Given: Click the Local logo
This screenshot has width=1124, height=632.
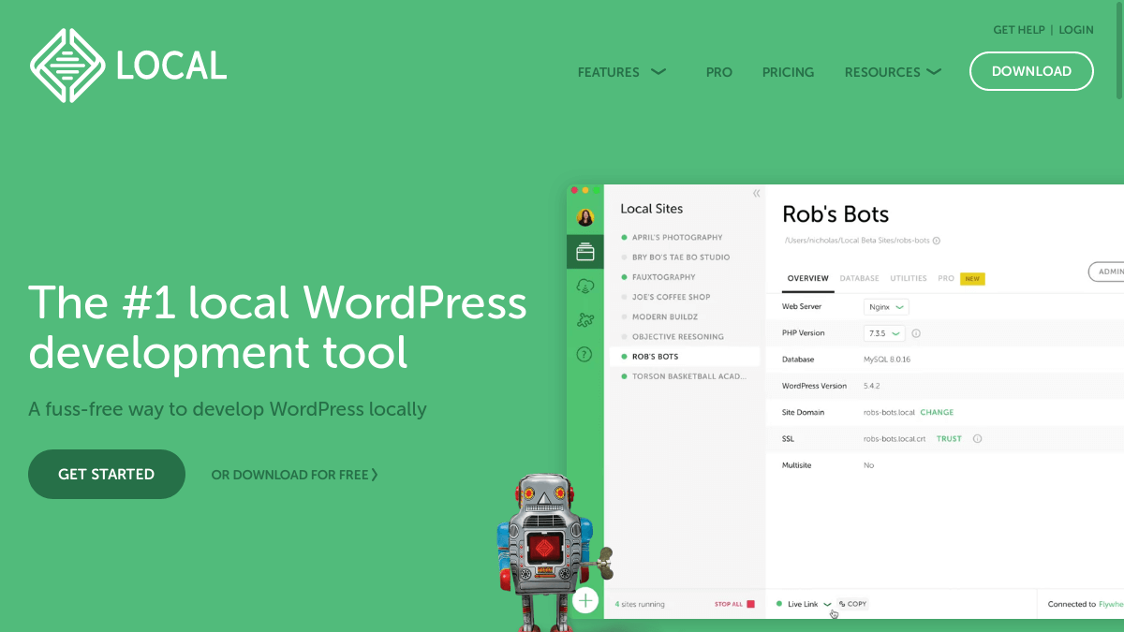Looking at the screenshot, I should (127, 66).
